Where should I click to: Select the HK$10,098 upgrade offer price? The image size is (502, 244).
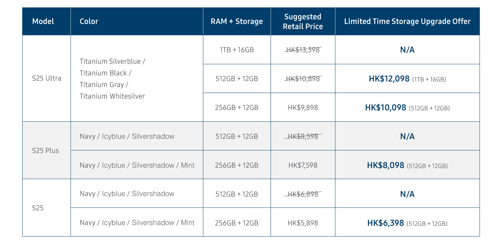(386, 108)
